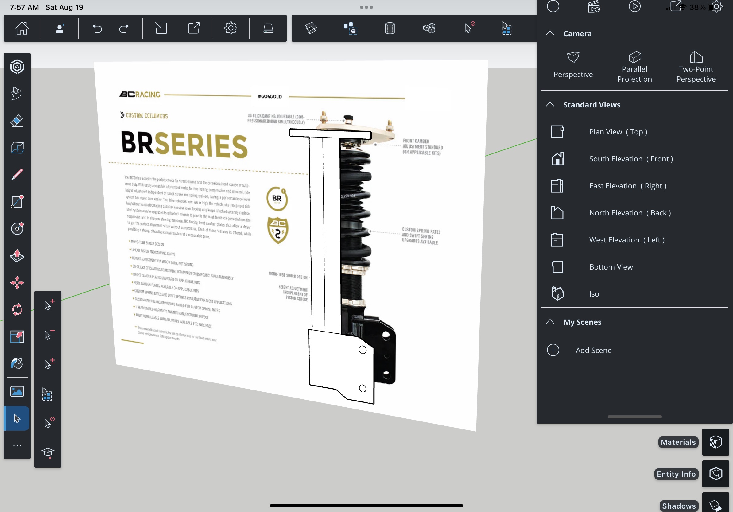Activate the Move tool
This screenshot has height=512, width=733.
(x=17, y=283)
